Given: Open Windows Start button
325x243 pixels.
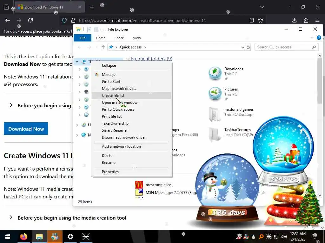Looking at the screenshot, I should tap(8, 237).
